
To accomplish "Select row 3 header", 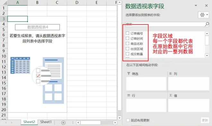I will (x=4, y=19).
